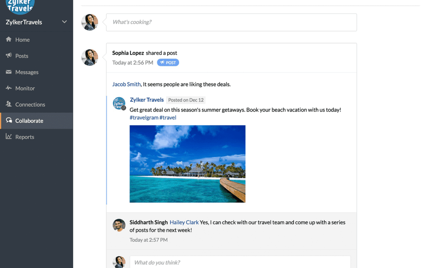
Task: Click the "Today at 2:57 PM" comment time
Action: coord(149,240)
